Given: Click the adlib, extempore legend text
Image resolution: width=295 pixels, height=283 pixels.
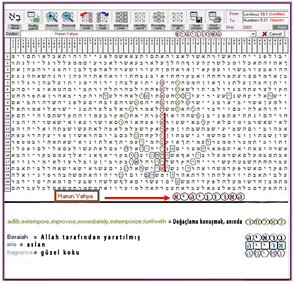Looking at the screenshot, I should [87, 222].
